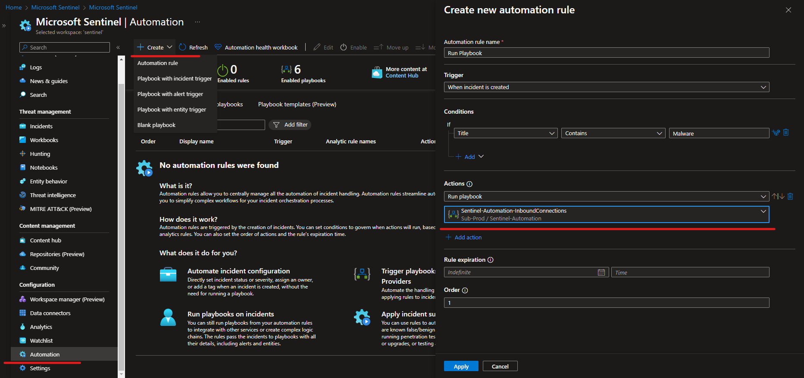Screen dimensions: 804x378
Task: Open Workspace manager (Preview)
Action: tap(67, 299)
